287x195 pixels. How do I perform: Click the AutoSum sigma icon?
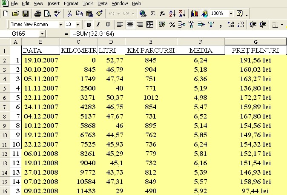[153, 14]
